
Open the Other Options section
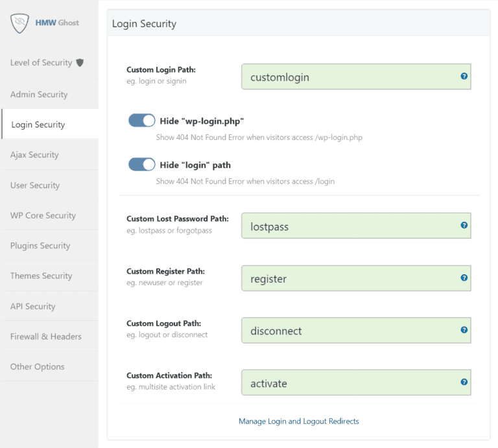tap(38, 367)
